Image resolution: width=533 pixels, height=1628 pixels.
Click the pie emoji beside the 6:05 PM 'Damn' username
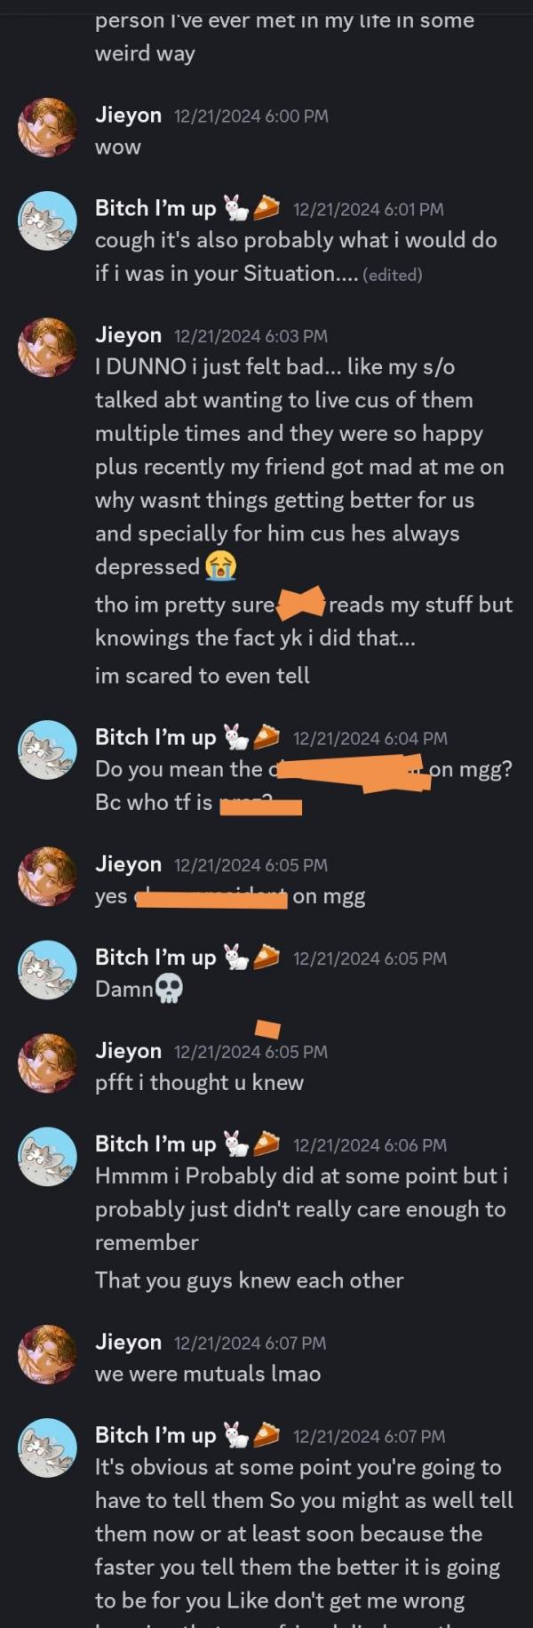[x=266, y=957]
